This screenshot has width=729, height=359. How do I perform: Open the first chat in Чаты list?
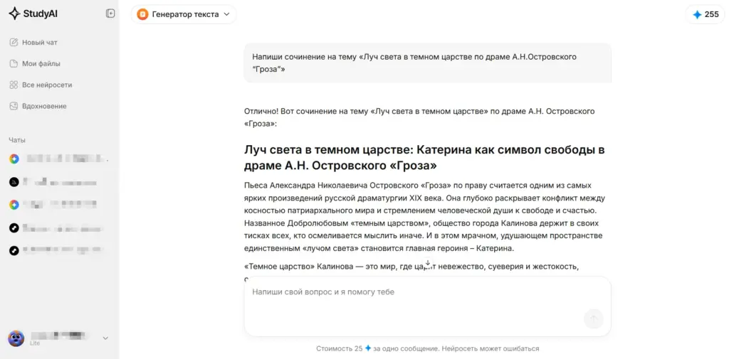[60, 159]
